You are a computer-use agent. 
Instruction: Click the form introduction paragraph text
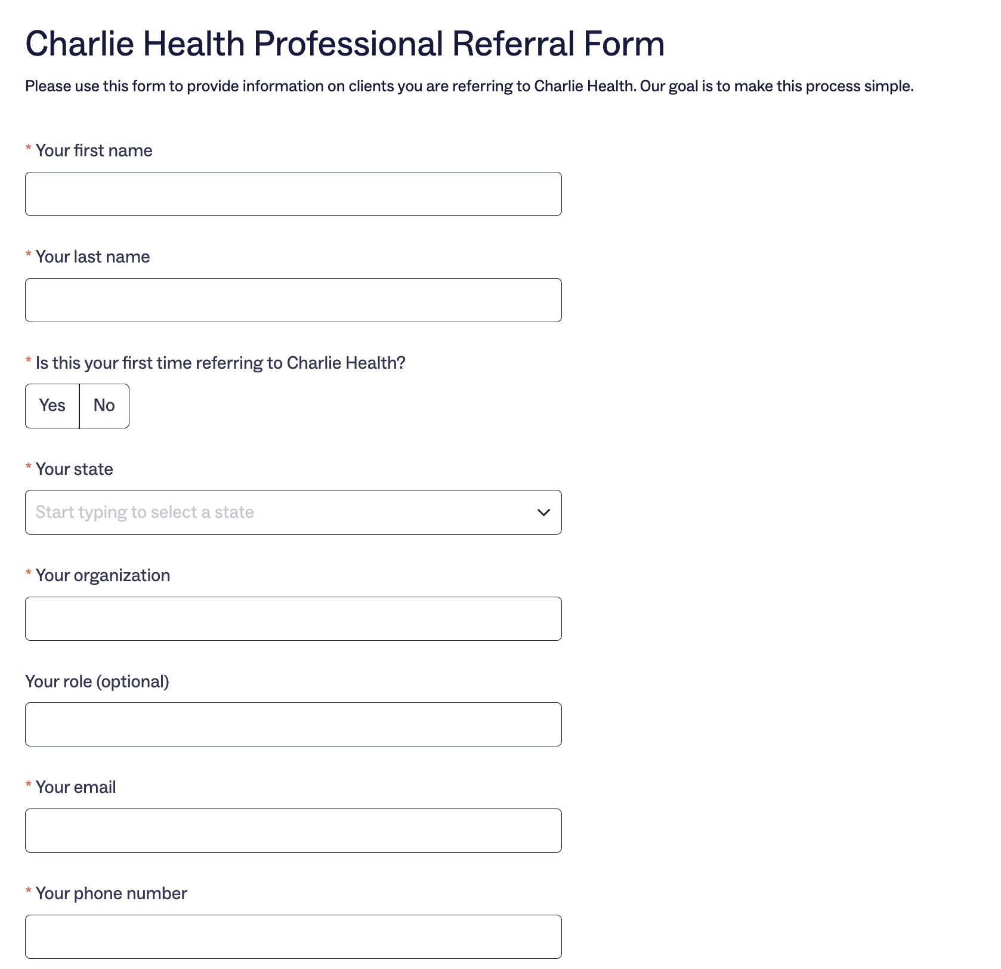tap(469, 85)
